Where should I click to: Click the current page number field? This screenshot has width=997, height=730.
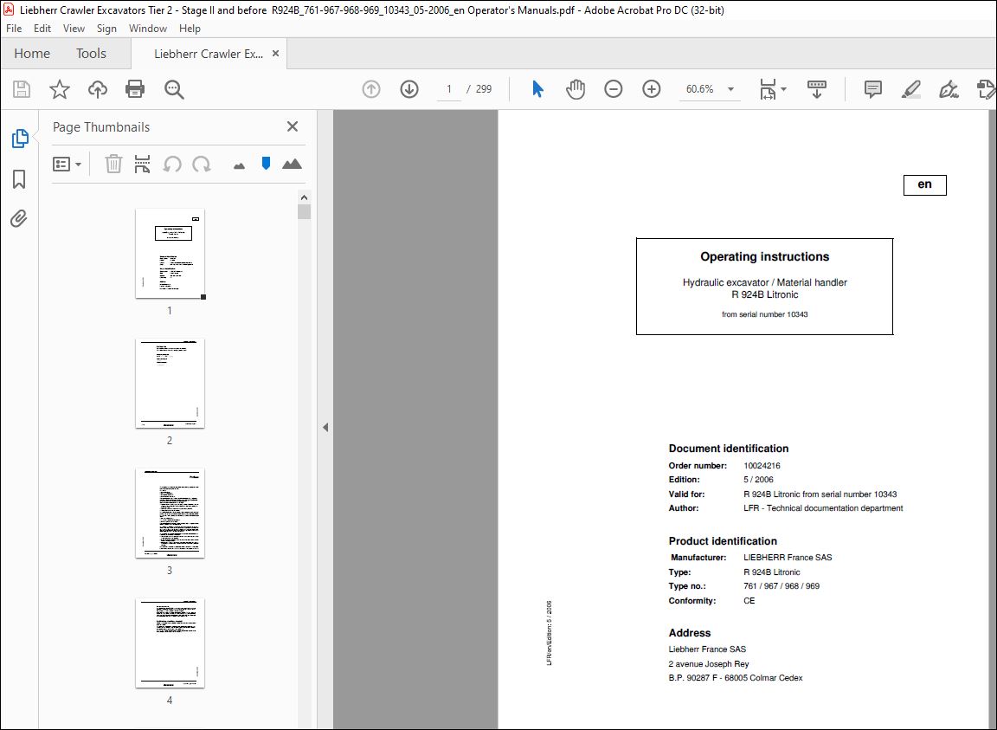point(449,89)
